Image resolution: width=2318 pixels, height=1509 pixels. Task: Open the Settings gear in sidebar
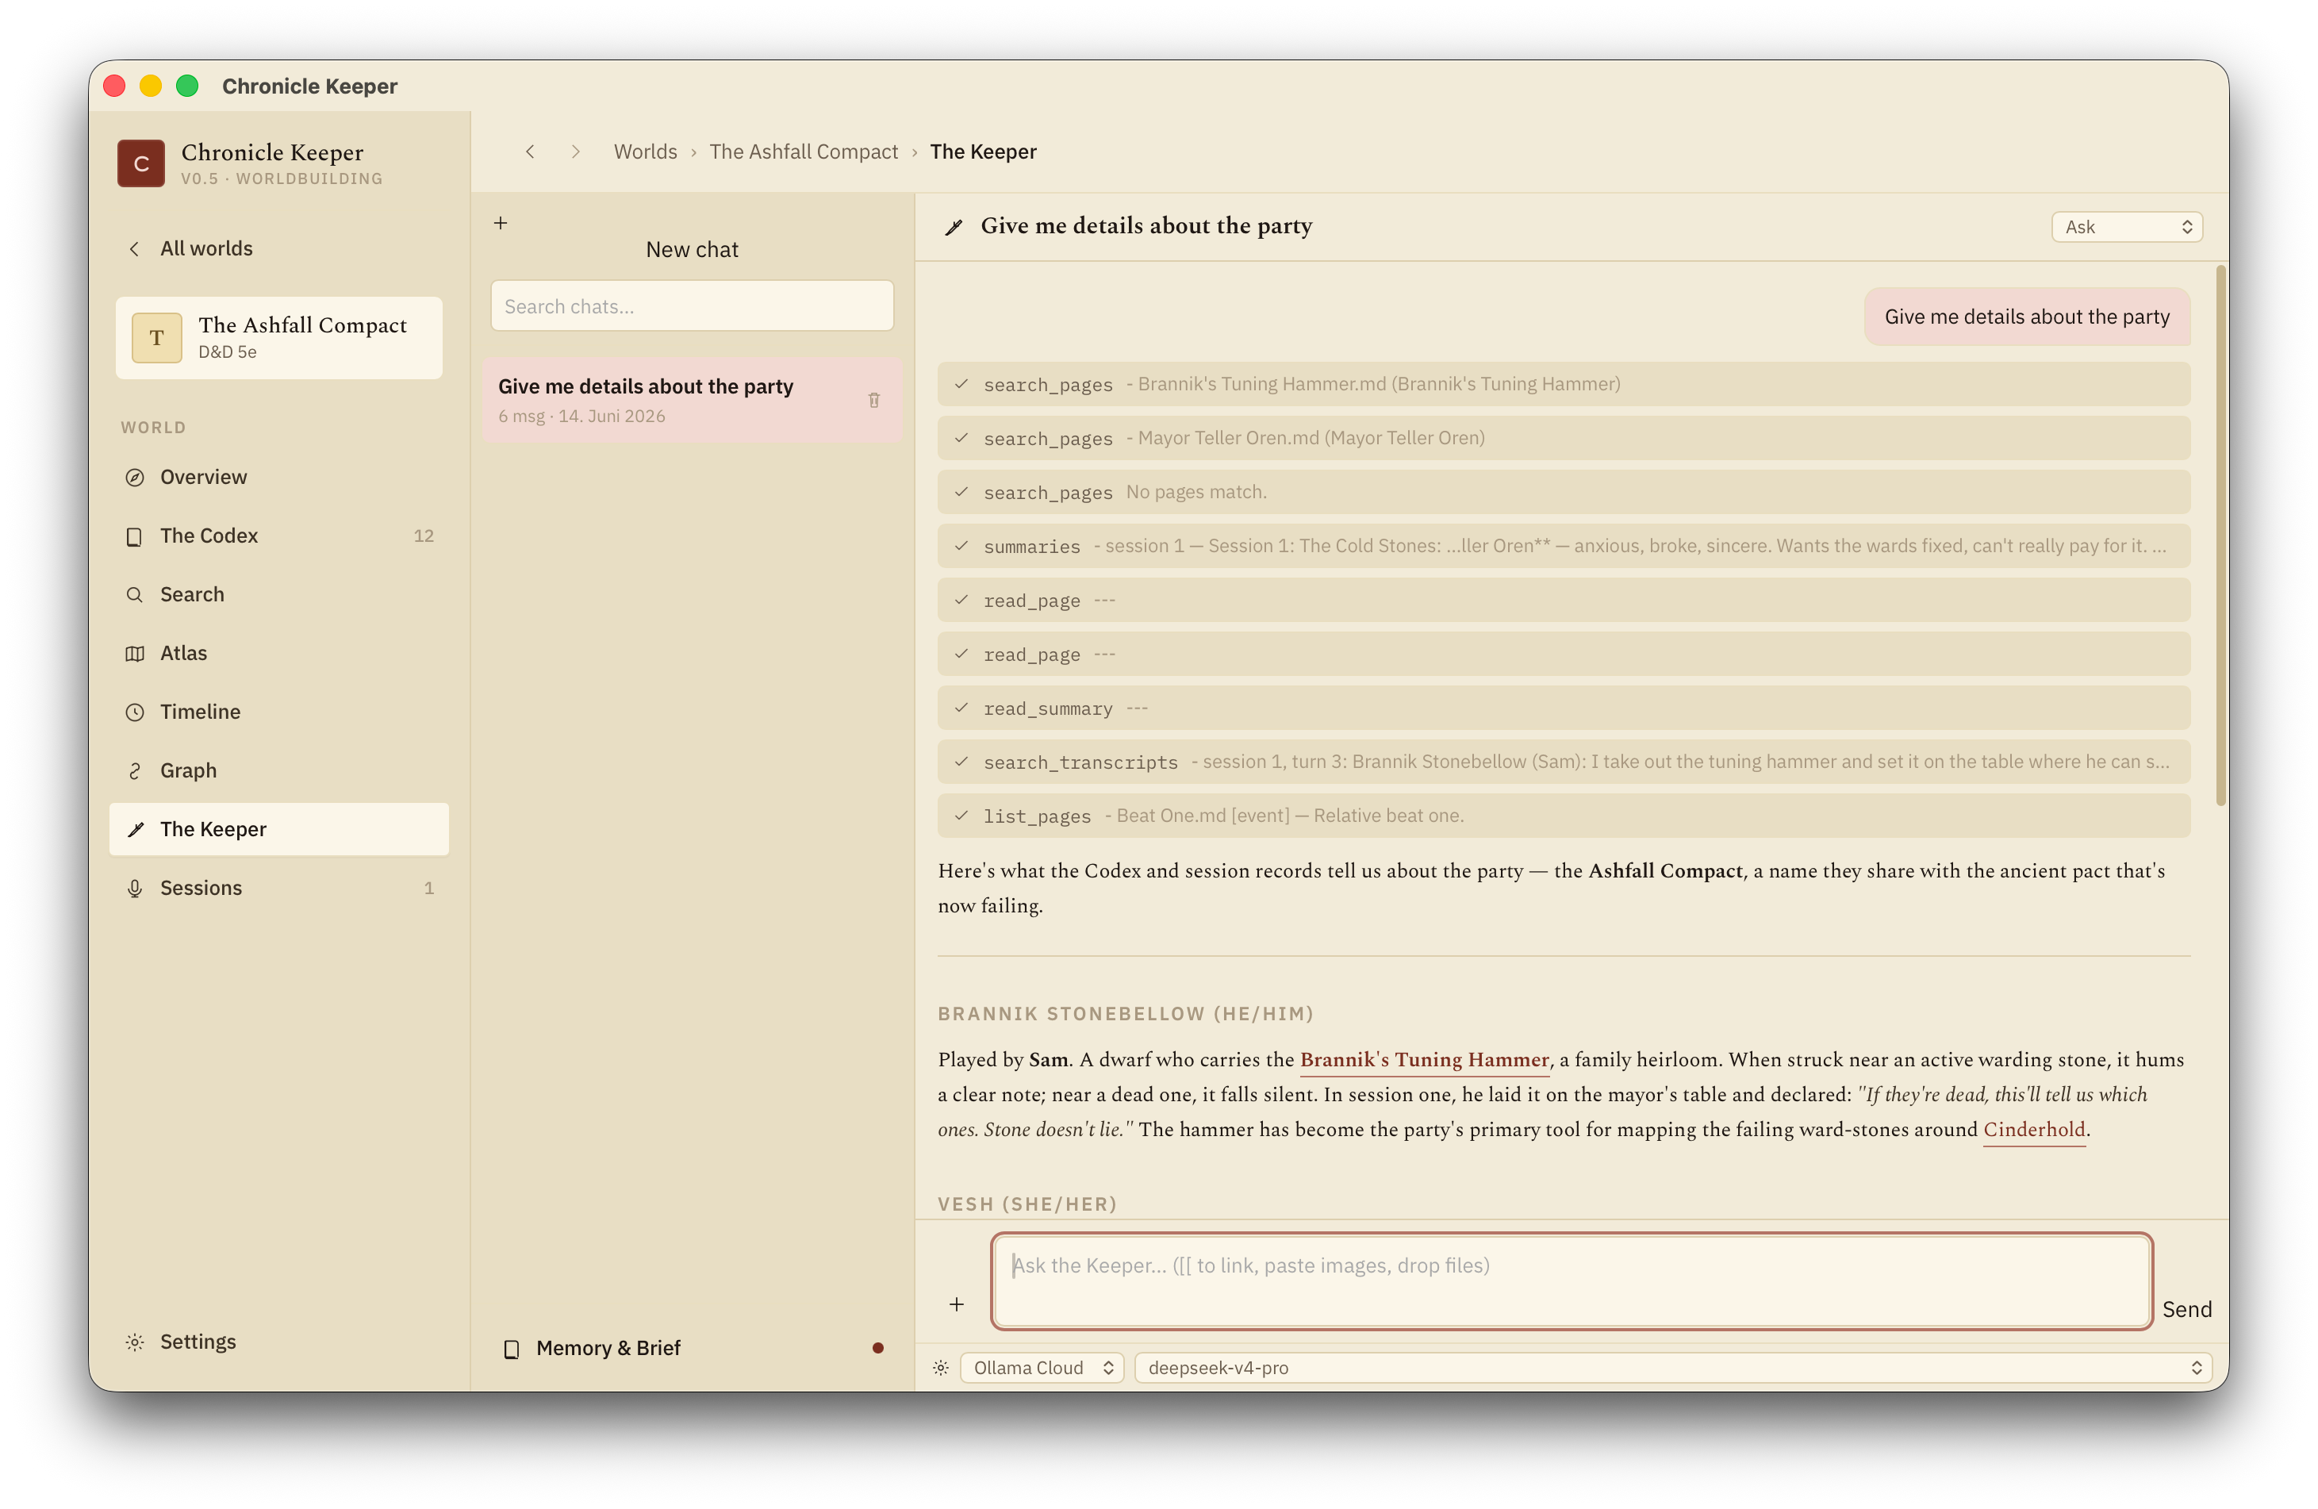(134, 1342)
